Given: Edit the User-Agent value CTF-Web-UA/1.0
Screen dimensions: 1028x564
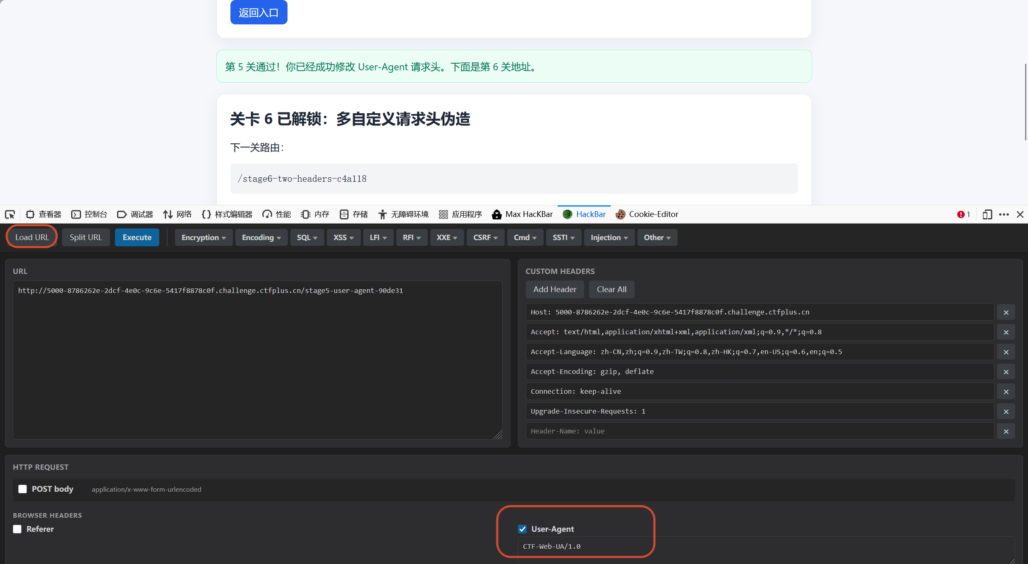Looking at the screenshot, I should [x=766, y=550].
